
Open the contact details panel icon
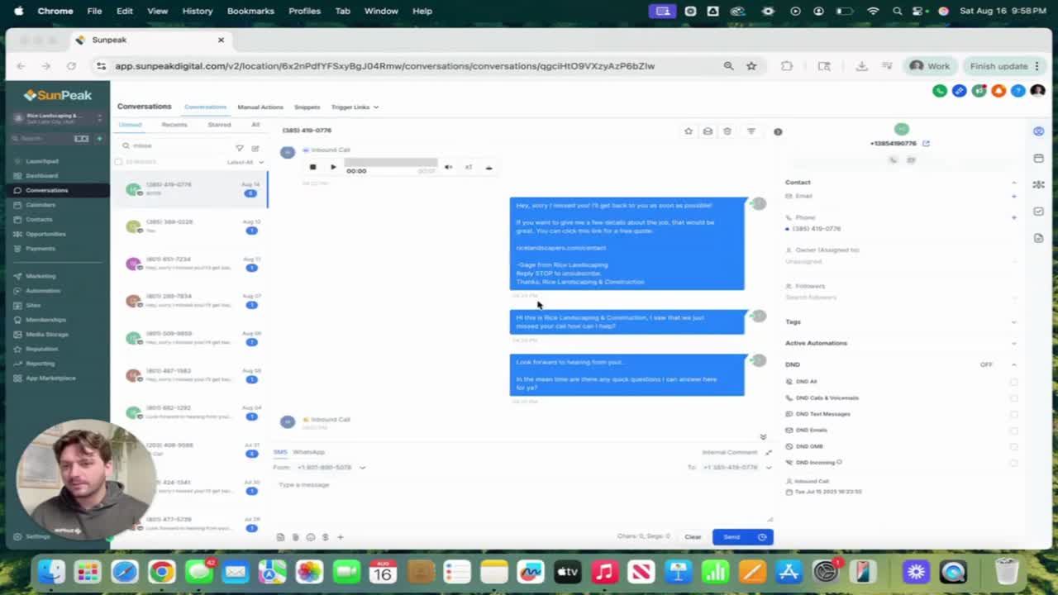click(1039, 131)
